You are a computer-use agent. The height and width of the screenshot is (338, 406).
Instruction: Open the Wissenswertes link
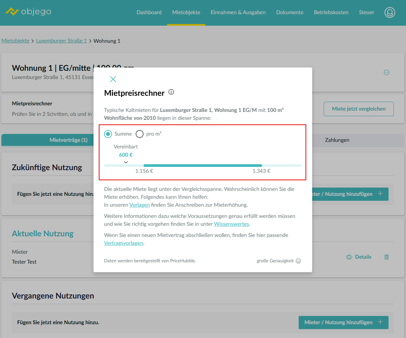(x=231, y=224)
